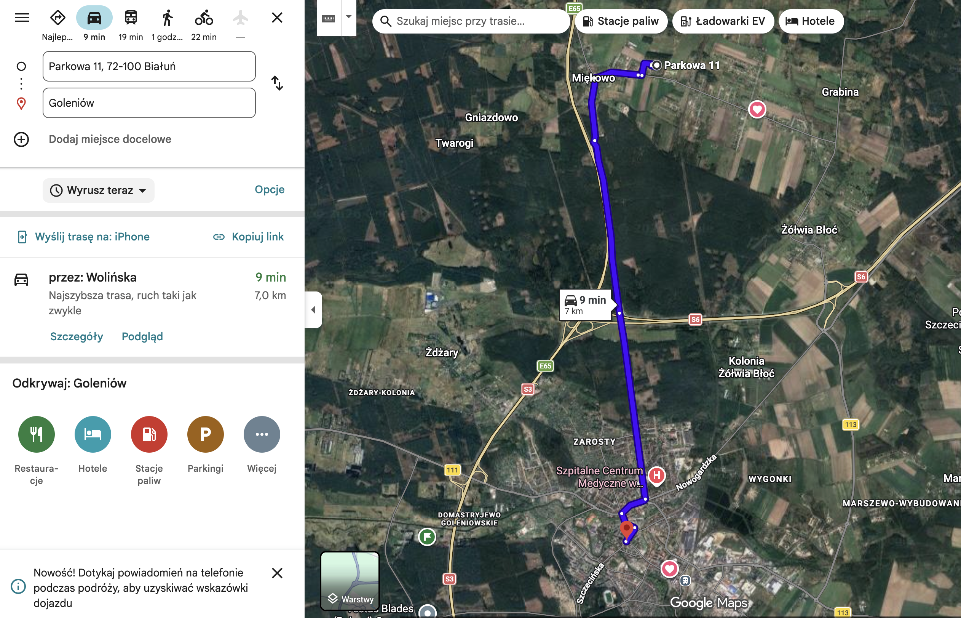Click the Goleniów destination input field
This screenshot has height=618, width=961.
pyautogui.click(x=149, y=103)
